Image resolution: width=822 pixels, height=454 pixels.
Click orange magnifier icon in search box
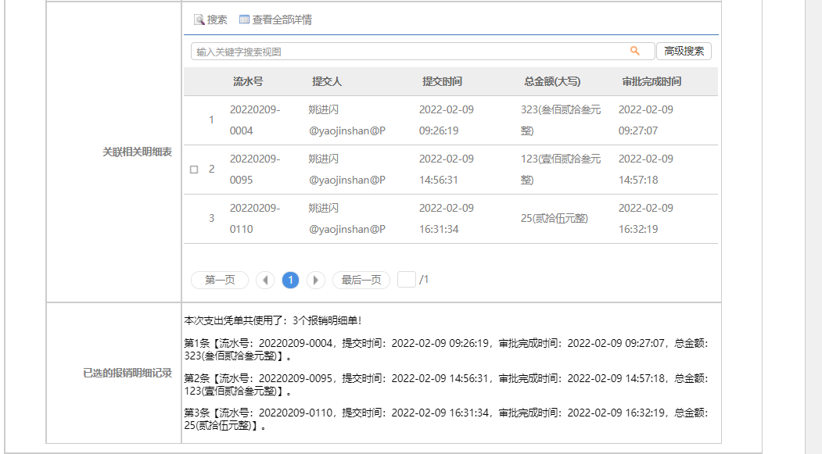[635, 51]
